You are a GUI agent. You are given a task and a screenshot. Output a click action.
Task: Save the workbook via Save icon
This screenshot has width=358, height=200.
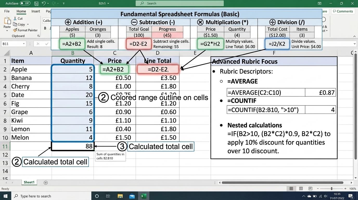point(36,3)
